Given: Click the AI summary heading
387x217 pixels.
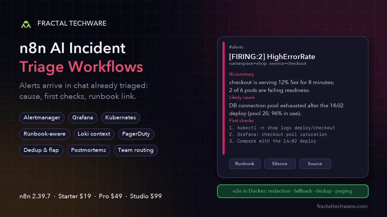Looking at the screenshot, I should 242,74.
